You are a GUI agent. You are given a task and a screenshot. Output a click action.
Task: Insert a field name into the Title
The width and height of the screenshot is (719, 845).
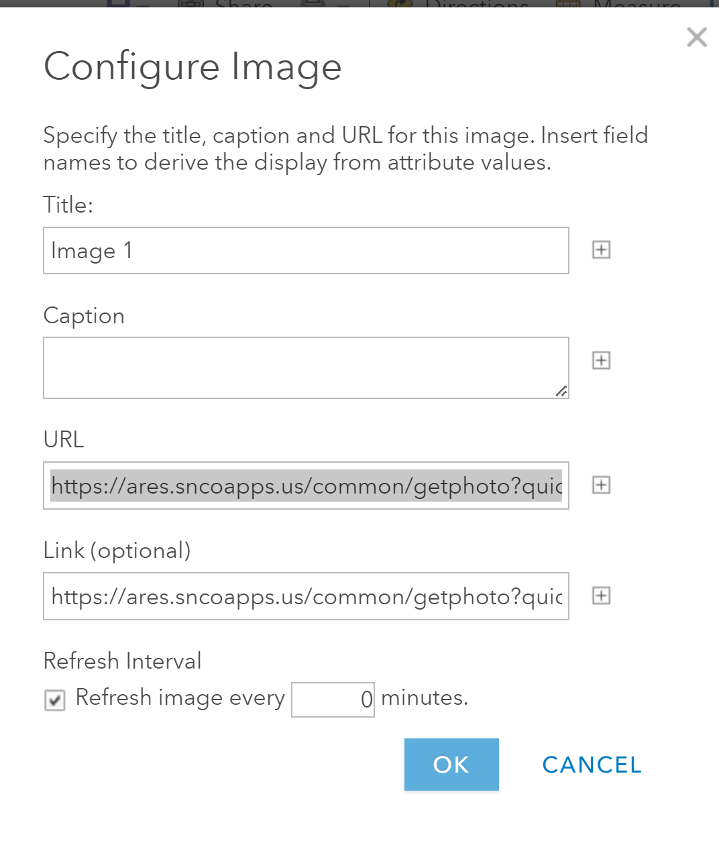[x=602, y=249]
